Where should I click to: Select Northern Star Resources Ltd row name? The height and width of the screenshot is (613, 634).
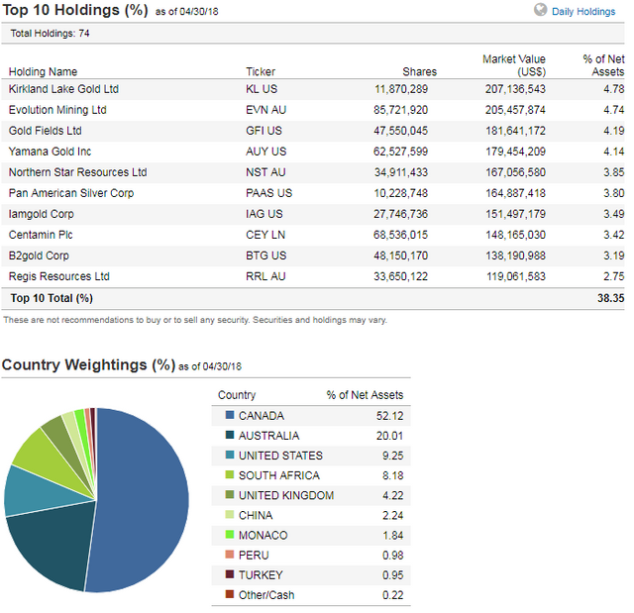coord(77,172)
